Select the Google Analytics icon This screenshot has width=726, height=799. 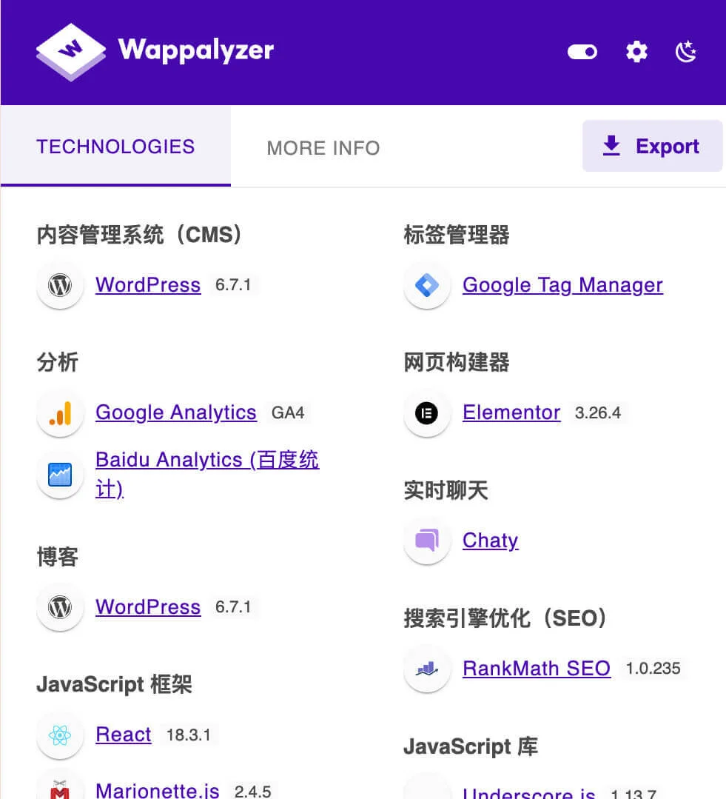pyautogui.click(x=60, y=412)
